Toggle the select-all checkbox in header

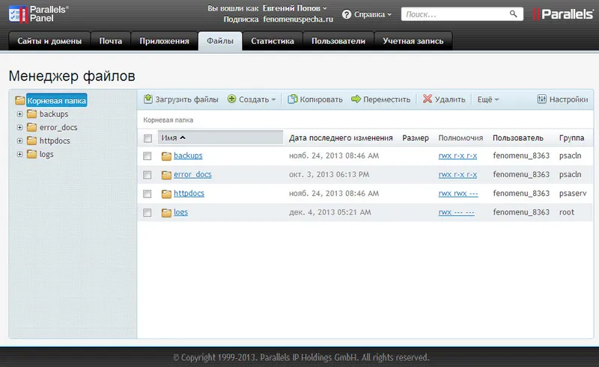click(148, 138)
